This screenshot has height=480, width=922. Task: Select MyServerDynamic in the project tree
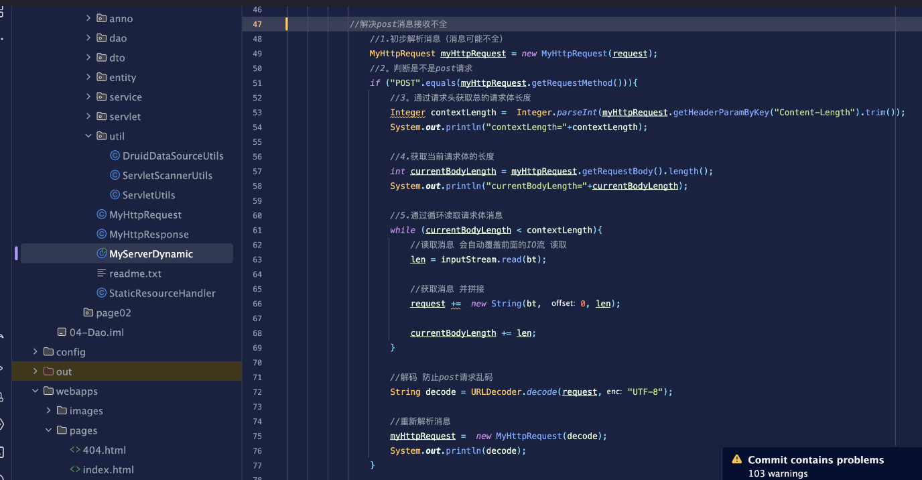[x=151, y=253]
